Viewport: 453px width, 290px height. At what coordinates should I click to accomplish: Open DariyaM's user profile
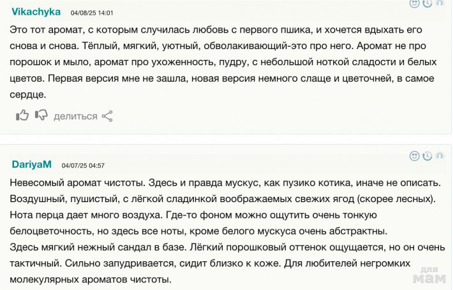(31, 164)
